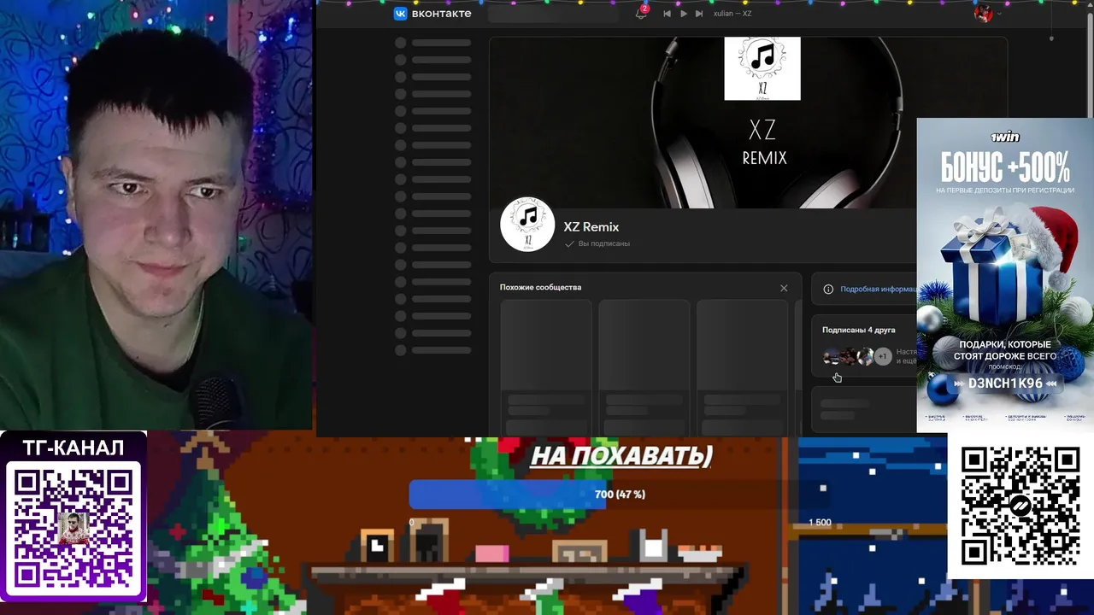Viewport: 1094px width, 615px height.
Task: Open the ВКонтакте home logo
Action: [432, 14]
